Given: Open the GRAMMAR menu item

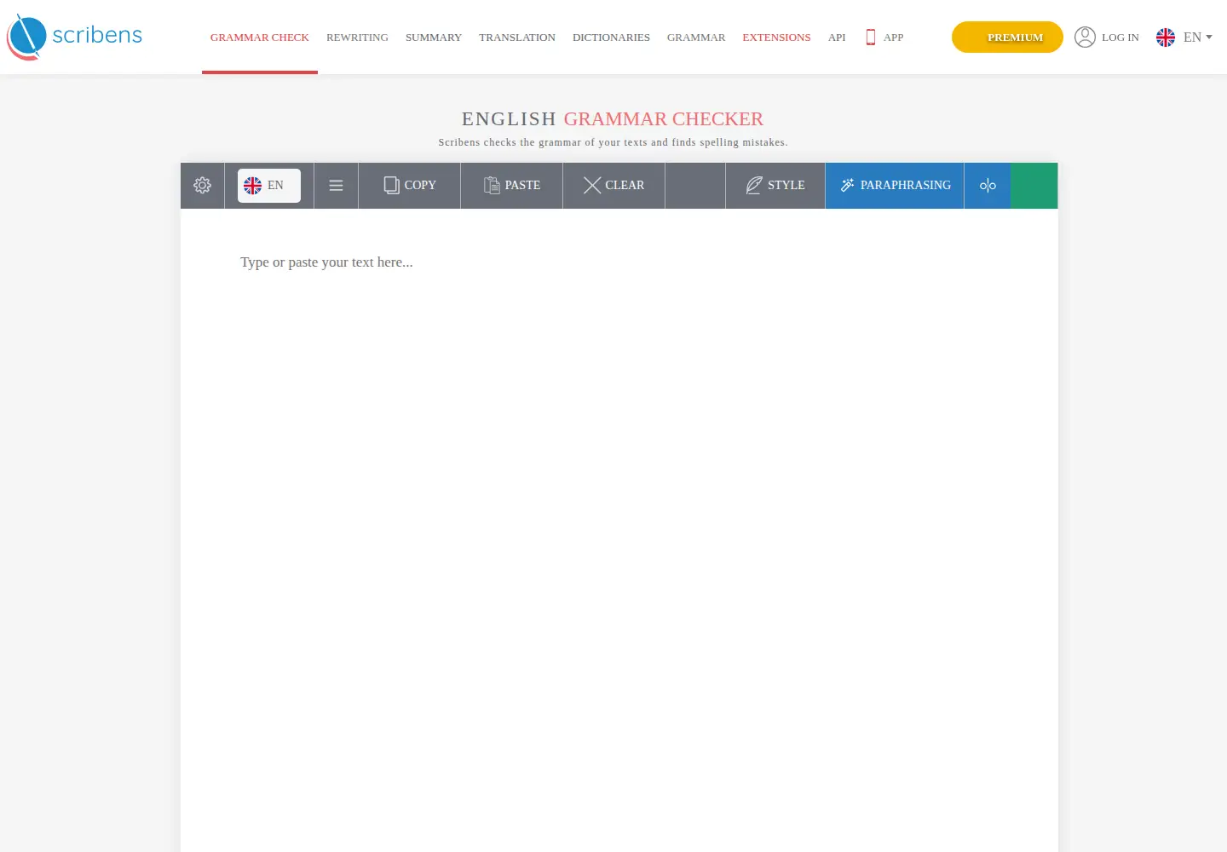Looking at the screenshot, I should [x=696, y=37].
